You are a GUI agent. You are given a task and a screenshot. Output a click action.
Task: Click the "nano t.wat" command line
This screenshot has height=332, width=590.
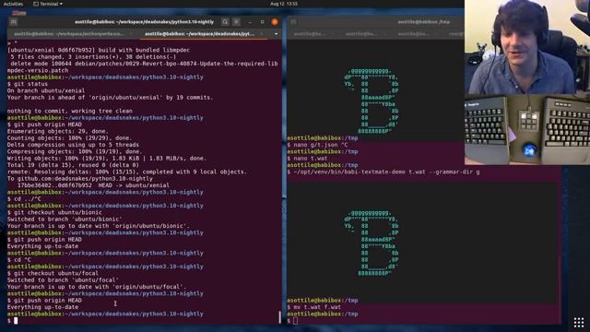click(x=307, y=159)
